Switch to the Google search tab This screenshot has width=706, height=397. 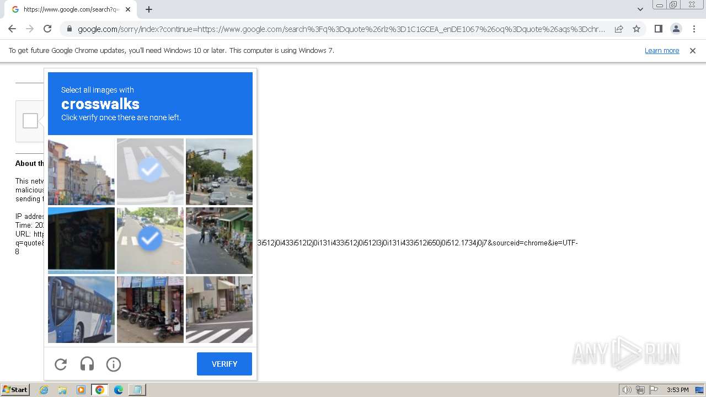pos(71,9)
